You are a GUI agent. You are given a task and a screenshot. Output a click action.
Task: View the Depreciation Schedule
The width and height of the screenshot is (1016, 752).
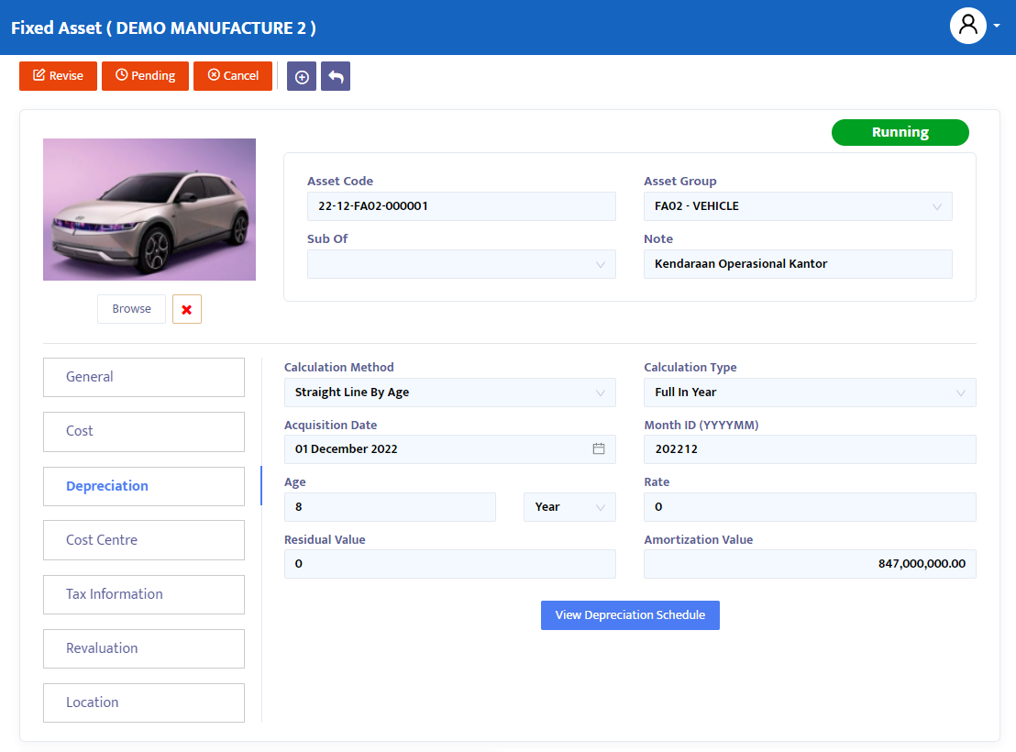coord(630,615)
